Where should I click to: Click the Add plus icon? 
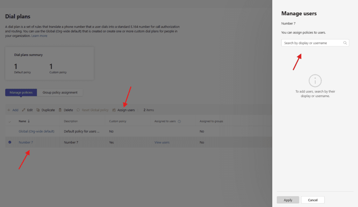coord(9,110)
